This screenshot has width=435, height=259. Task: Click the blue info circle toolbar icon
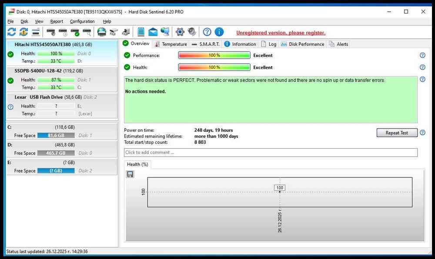[x=219, y=32]
